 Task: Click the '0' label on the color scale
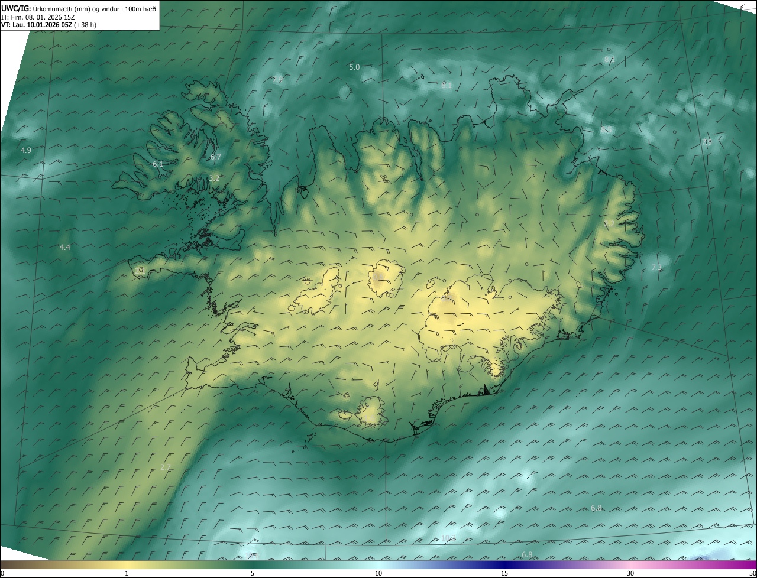2,573
